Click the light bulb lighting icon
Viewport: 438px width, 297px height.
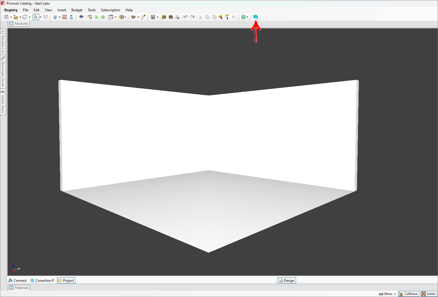click(143, 17)
